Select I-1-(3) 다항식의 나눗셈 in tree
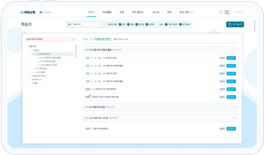 [x=47, y=65]
